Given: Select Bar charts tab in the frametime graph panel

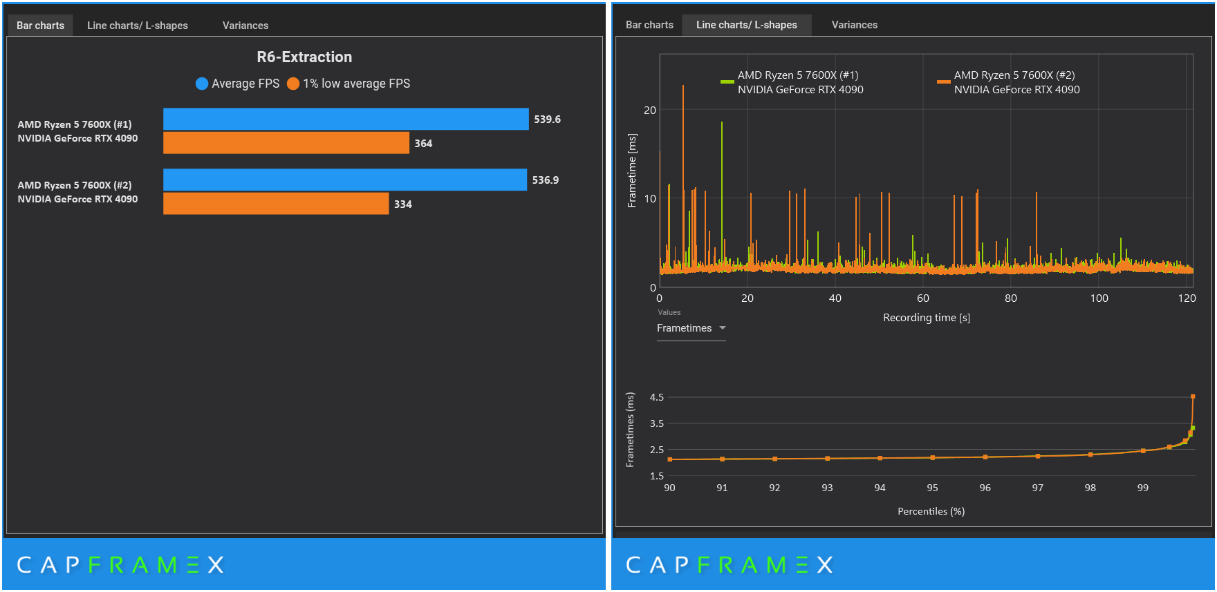Looking at the screenshot, I should (649, 25).
